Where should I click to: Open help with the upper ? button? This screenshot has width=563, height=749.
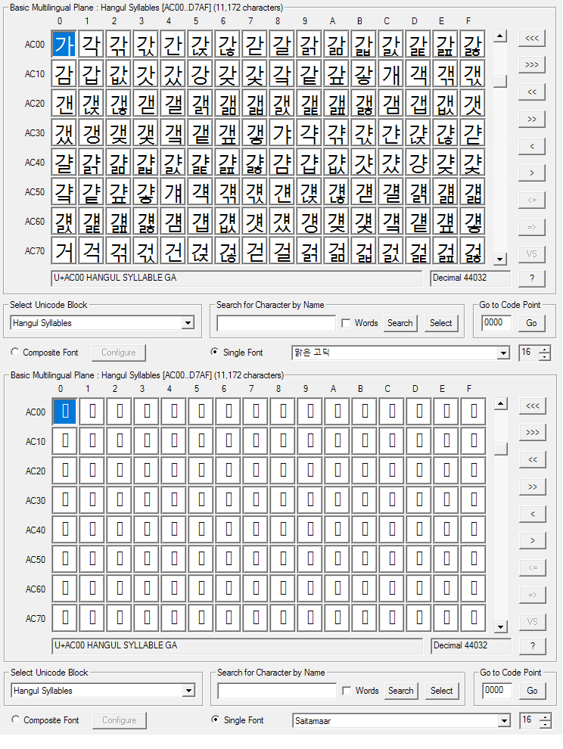coord(532,278)
